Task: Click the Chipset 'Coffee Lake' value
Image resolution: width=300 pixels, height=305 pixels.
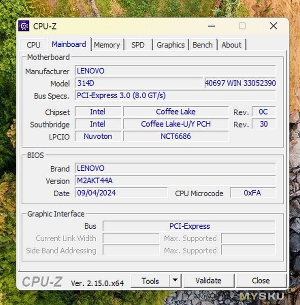Action: point(176,112)
